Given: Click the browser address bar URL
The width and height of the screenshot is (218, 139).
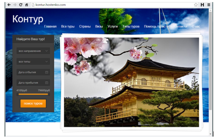Looking at the screenshot, I should click(x=50, y=5).
